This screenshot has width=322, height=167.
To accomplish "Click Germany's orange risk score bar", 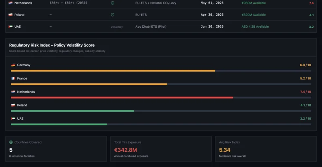I will pos(113,71).
